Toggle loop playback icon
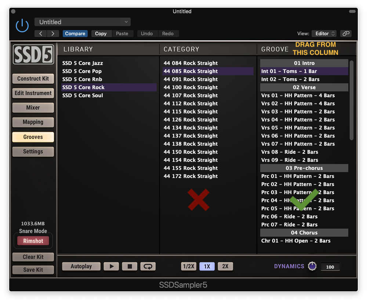This screenshot has width=367, height=302. tap(148, 266)
